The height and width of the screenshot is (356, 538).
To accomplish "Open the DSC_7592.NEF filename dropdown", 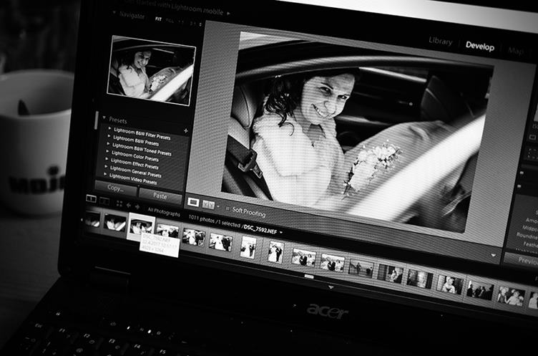I will click(281, 232).
